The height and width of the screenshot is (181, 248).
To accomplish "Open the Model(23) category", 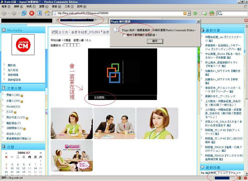I will (13, 107).
